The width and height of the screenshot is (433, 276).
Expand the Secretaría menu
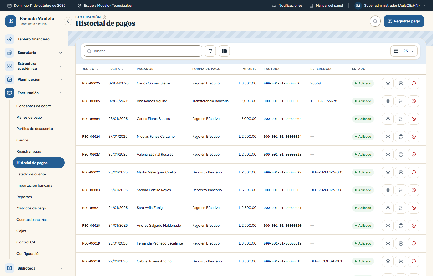click(x=34, y=53)
